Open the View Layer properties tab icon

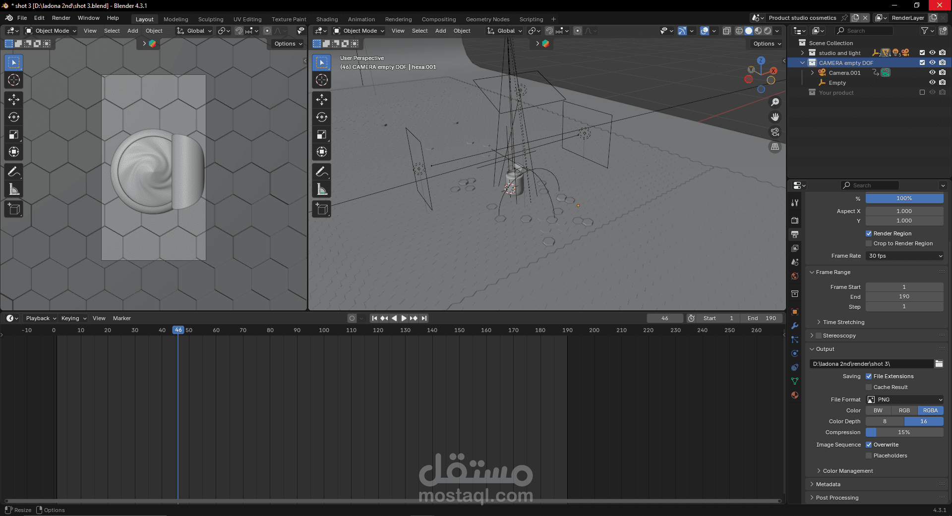coord(795,248)
